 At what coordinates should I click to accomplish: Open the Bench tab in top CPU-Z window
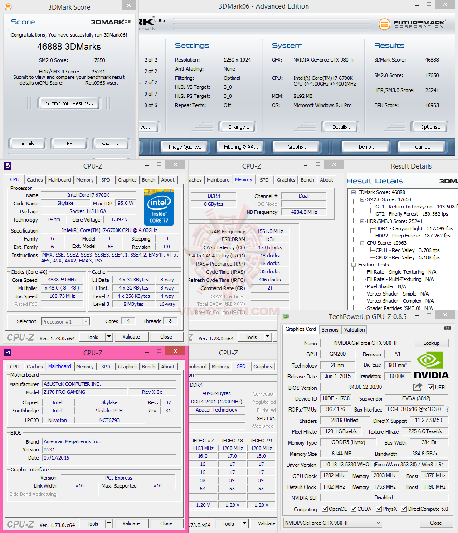click(149, 180)
